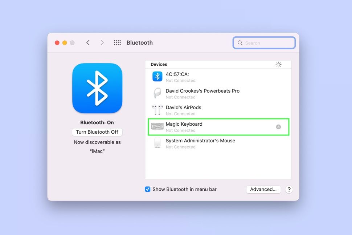Open Advanced Bluetooth options
This screenshot has height=235, width=352.
(263, 189)
